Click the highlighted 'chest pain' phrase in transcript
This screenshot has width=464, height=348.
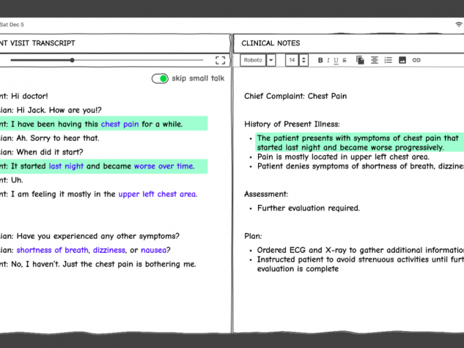120,124
